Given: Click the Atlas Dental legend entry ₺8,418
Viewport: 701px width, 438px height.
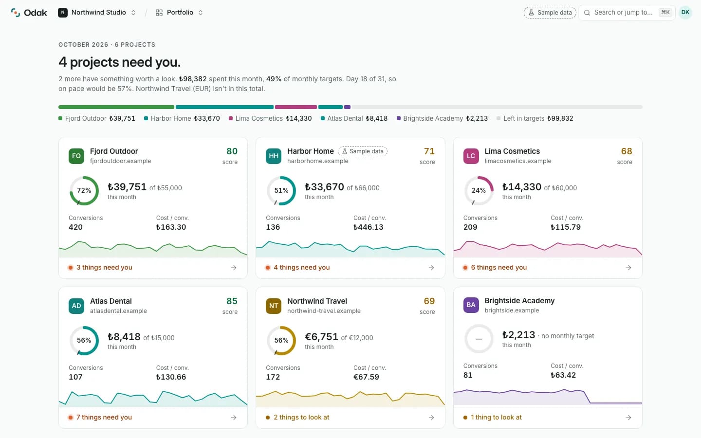Looking at the screenshot, I should [x=354, y=119].
